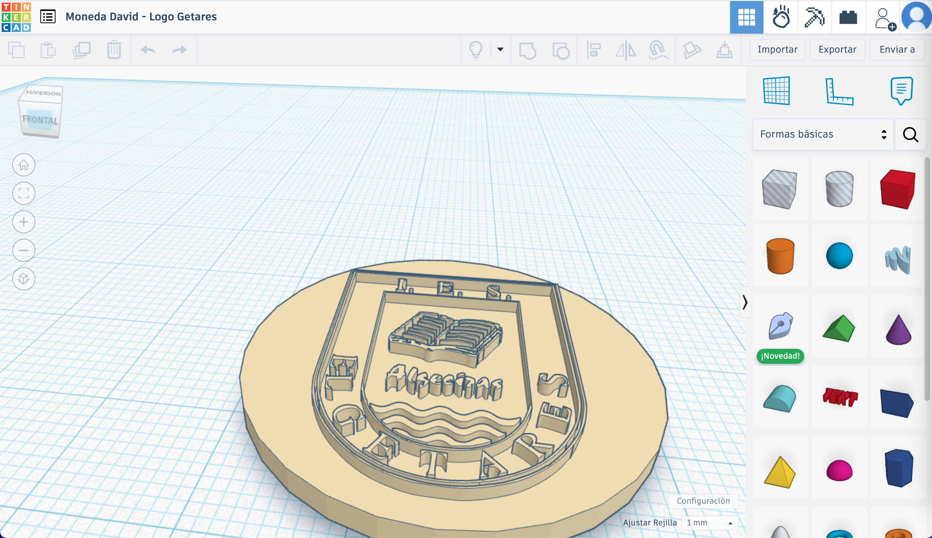The image size is (932, 538).
Task: Toggle the snap magnet tool
Action: tap(658, 51)
